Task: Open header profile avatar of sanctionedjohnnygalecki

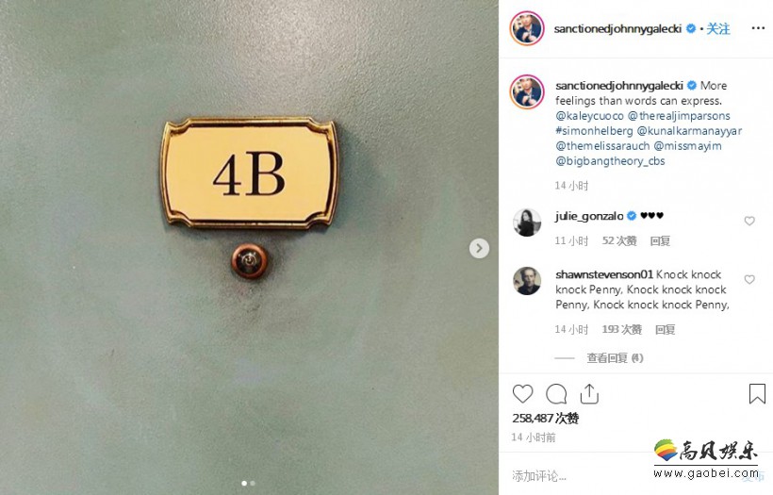Action: tap(527, 28)
